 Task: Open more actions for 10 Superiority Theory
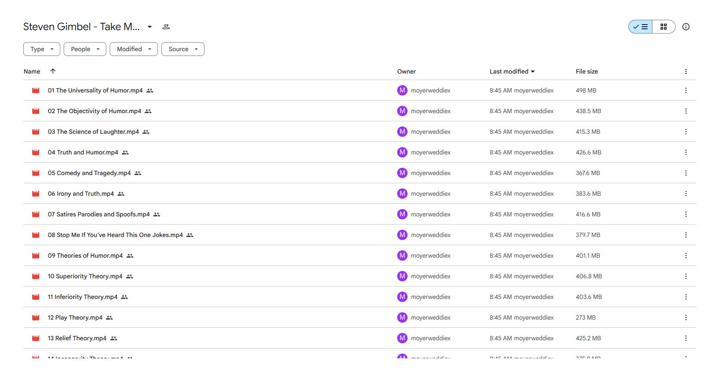click(686, 276)
